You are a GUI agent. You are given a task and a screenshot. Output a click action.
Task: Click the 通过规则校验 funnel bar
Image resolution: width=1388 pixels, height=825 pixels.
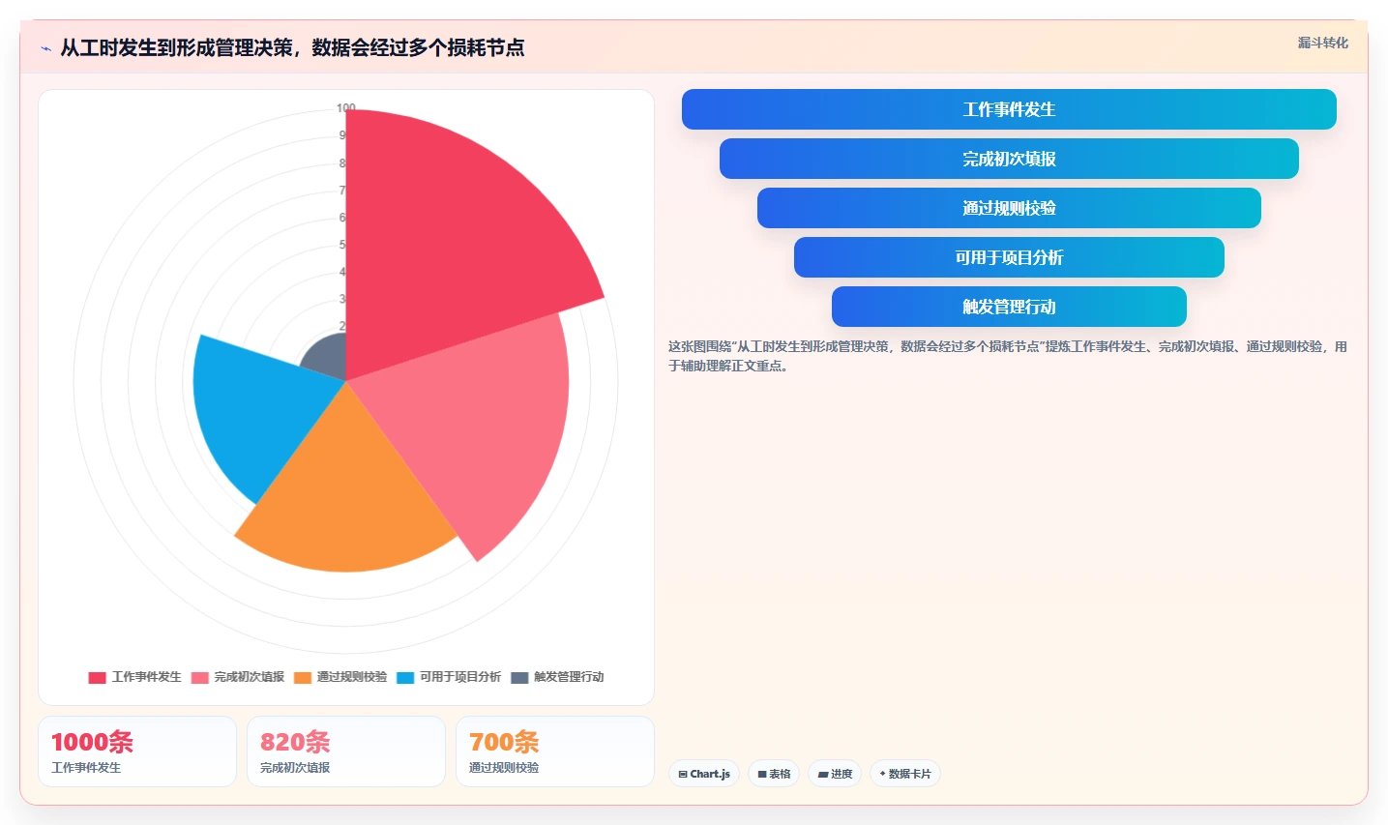(x=1009, y=208)
